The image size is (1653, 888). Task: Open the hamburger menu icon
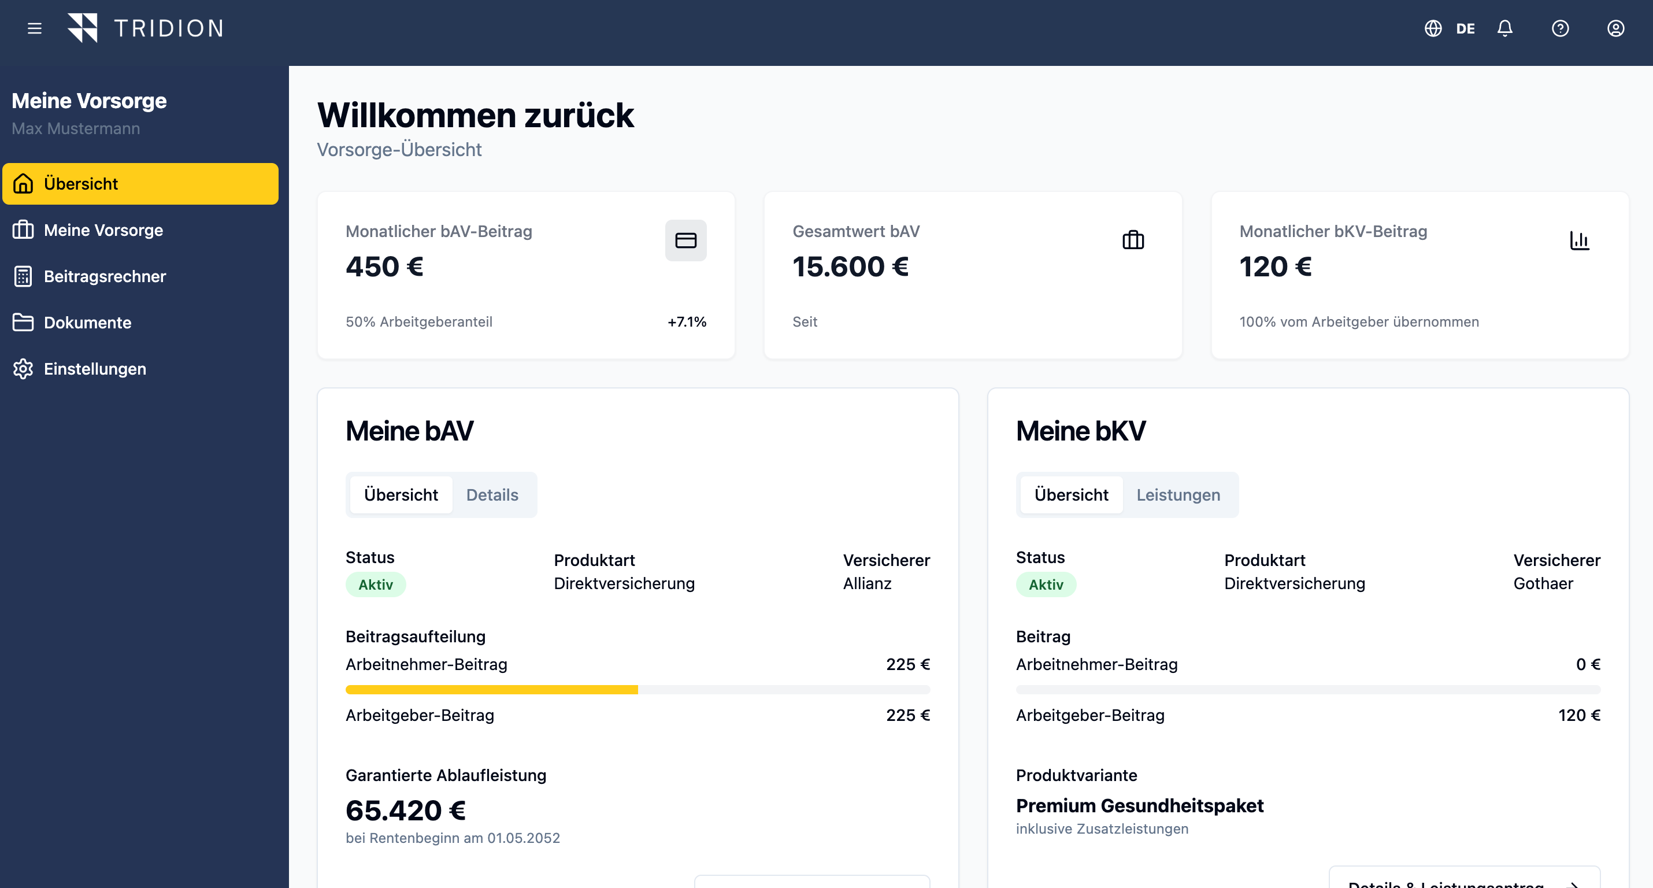pyautogui.click(x=35, y=28)
